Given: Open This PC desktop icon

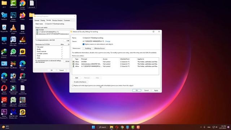Looking at the screenshot, I should pos(4,40).
